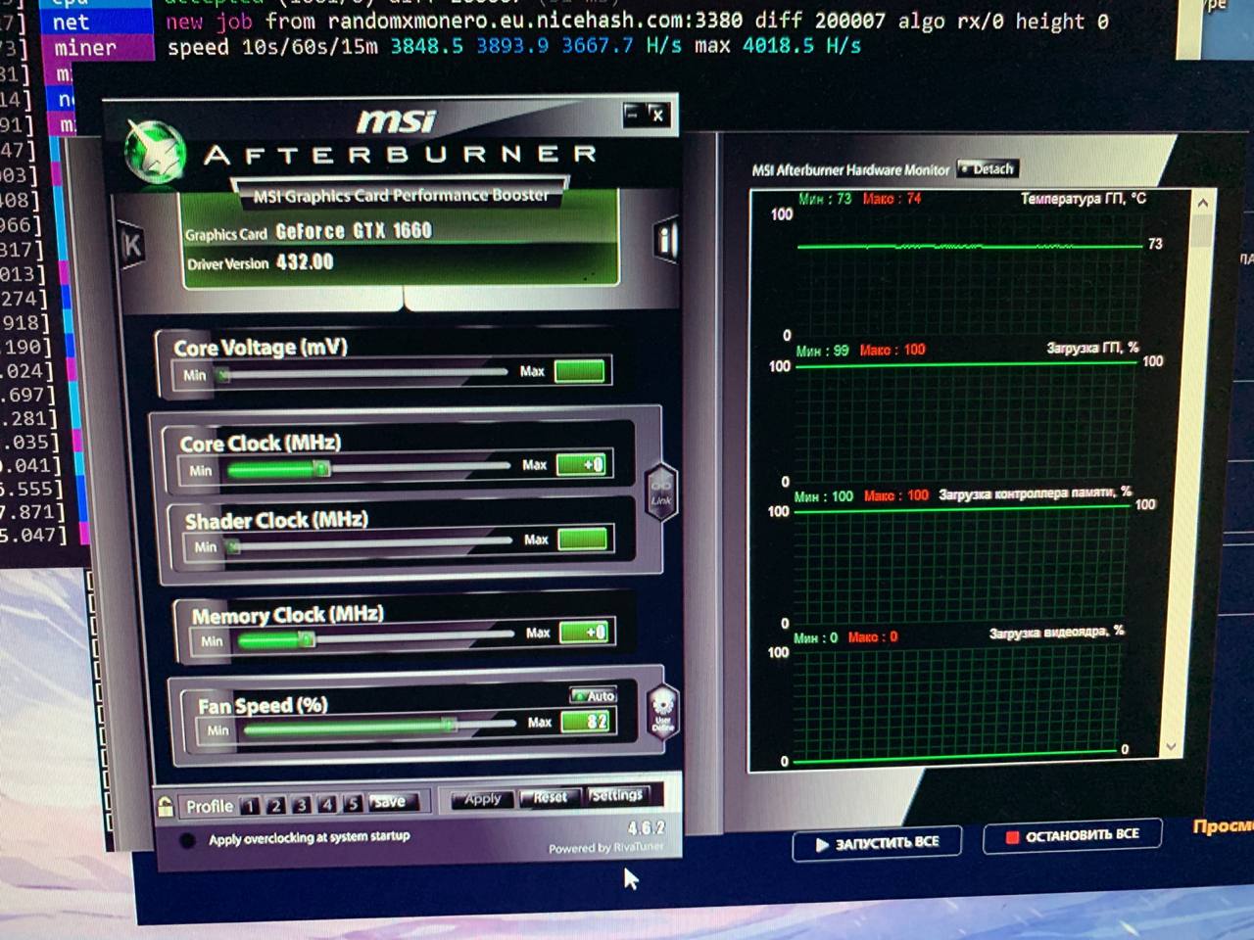Click version number 4.6.2
1254x940 pixels.
pyautogui.click(x=647, y=827)
